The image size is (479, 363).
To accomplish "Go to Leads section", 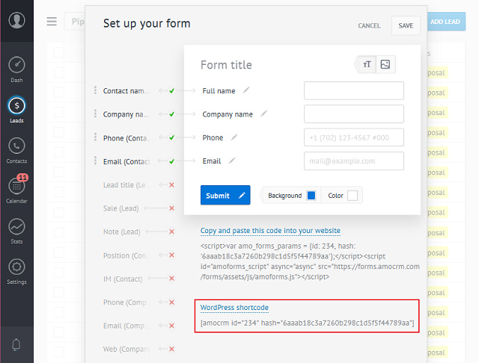I will (16, 110).
